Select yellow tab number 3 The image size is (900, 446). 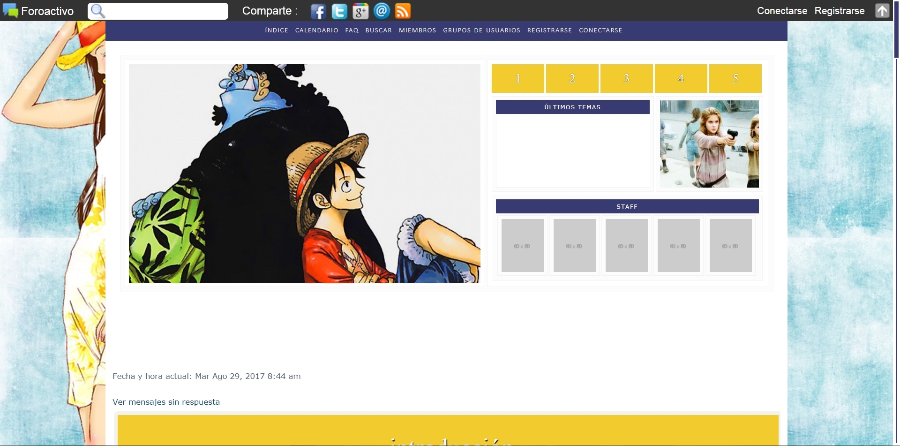(x=627, y=78)
